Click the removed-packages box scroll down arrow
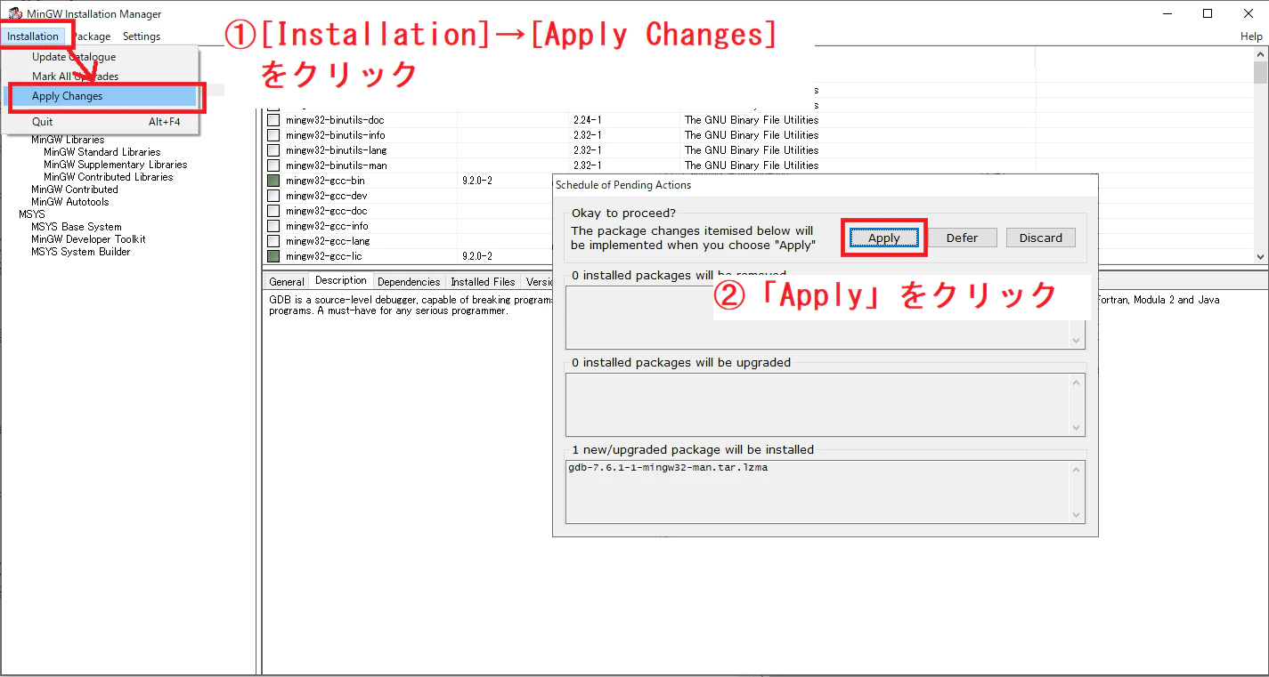This screenshot has height=677, width=1269. [x=1077, y=342]
